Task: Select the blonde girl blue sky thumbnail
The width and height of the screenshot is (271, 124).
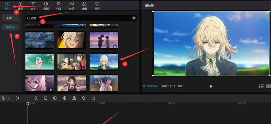Action: [x=104, y=62]
